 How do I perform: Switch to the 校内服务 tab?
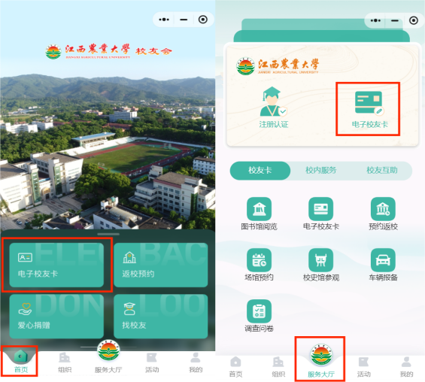pyautogui.click(x=321, y=171)
